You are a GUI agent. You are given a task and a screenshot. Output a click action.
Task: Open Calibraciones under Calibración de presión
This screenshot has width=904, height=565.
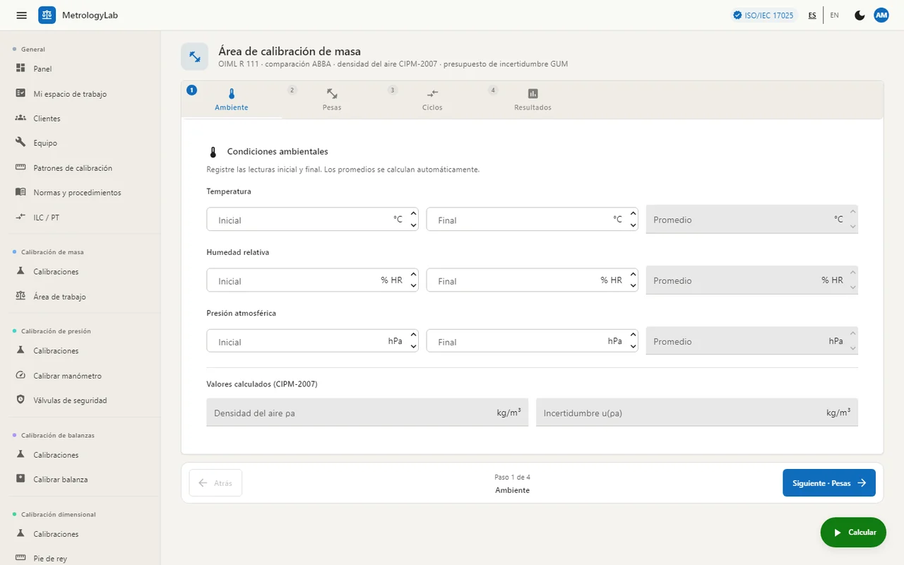click(80, 351)
